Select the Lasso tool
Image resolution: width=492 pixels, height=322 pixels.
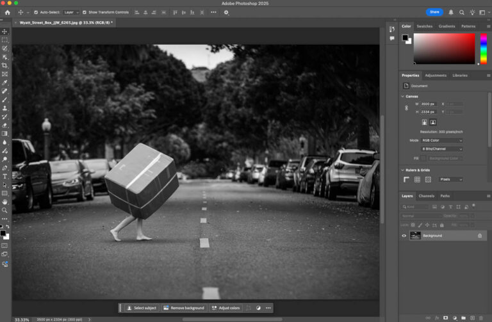4,49
